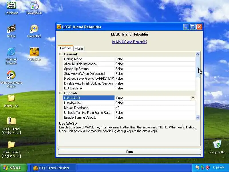Click Unhook Turning From Frame Rate value
Image resolution: width=229 pixels, height=172 pixels.
coord(155,113)
